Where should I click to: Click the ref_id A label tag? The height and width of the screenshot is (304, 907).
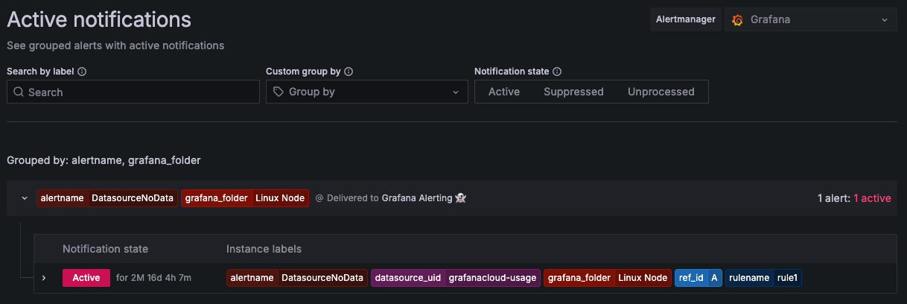point(698,278)
